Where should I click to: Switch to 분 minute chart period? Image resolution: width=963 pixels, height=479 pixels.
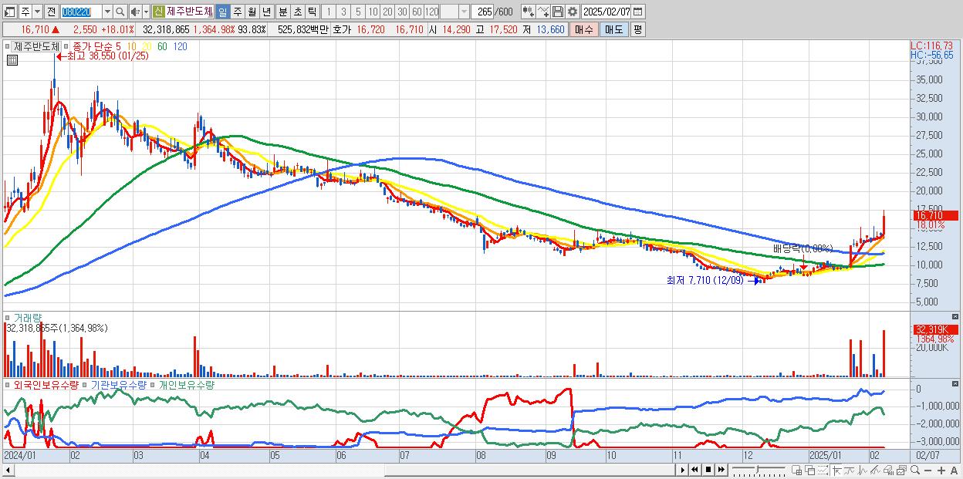pos(282,12)
